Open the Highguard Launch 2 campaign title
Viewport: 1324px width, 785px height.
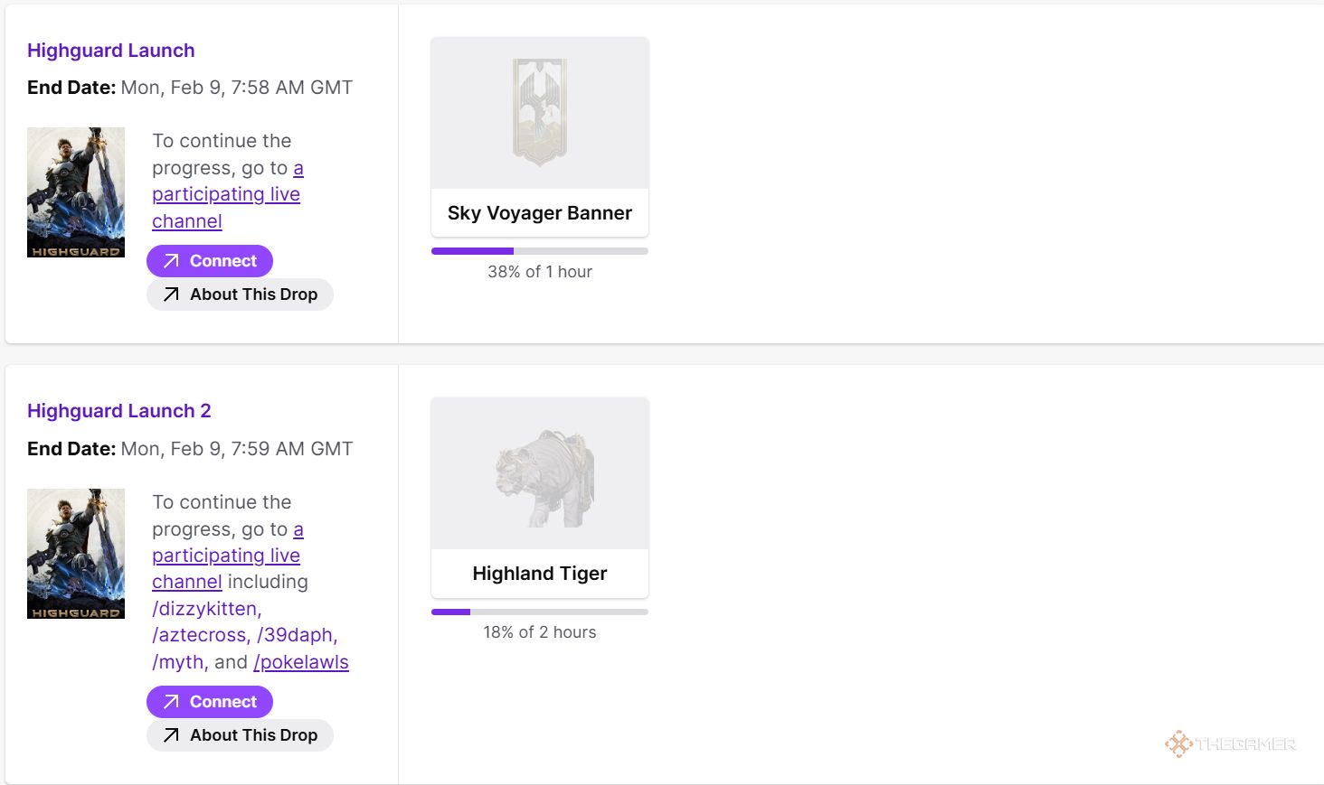coord(118,411)
